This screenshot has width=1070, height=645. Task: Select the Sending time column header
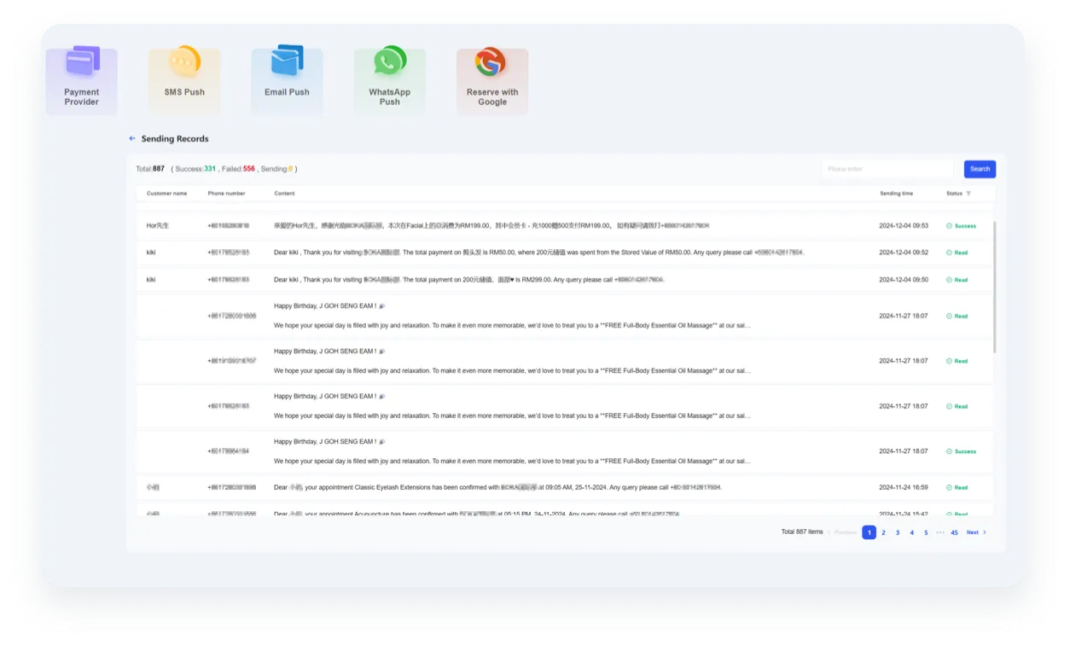(897, 194)
